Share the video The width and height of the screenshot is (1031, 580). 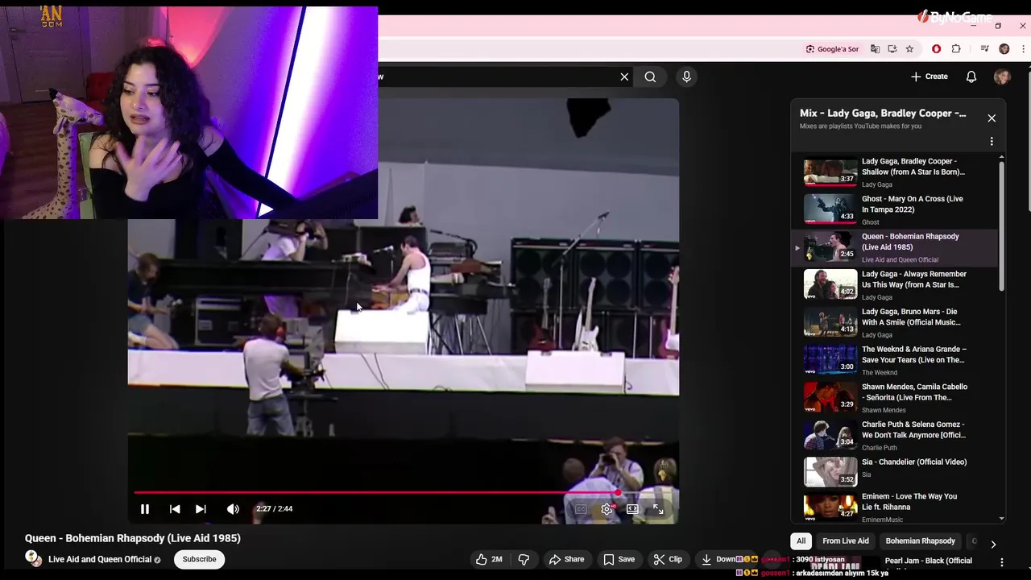click(x=566, y=559)
